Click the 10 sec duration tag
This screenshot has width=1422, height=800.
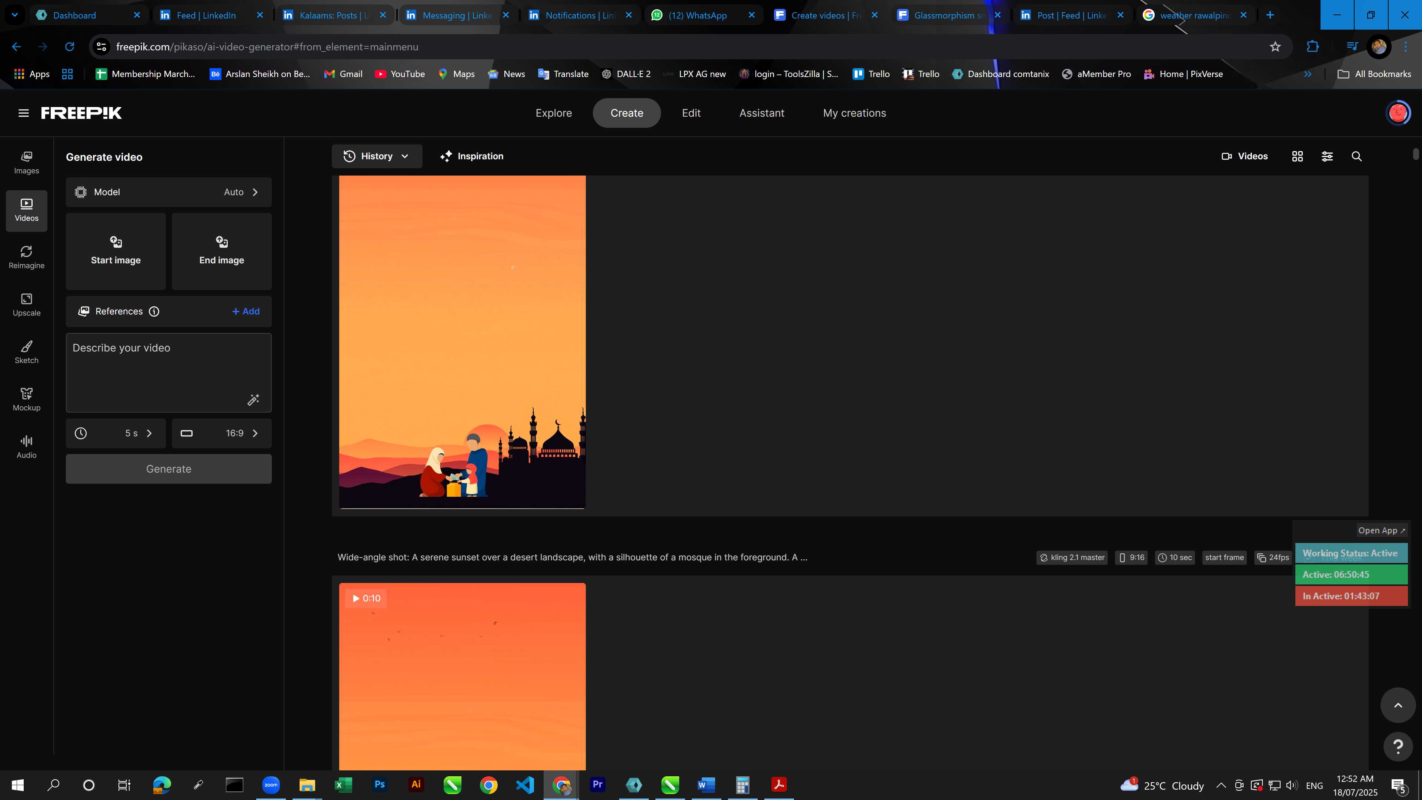[x=1175, y=558]
